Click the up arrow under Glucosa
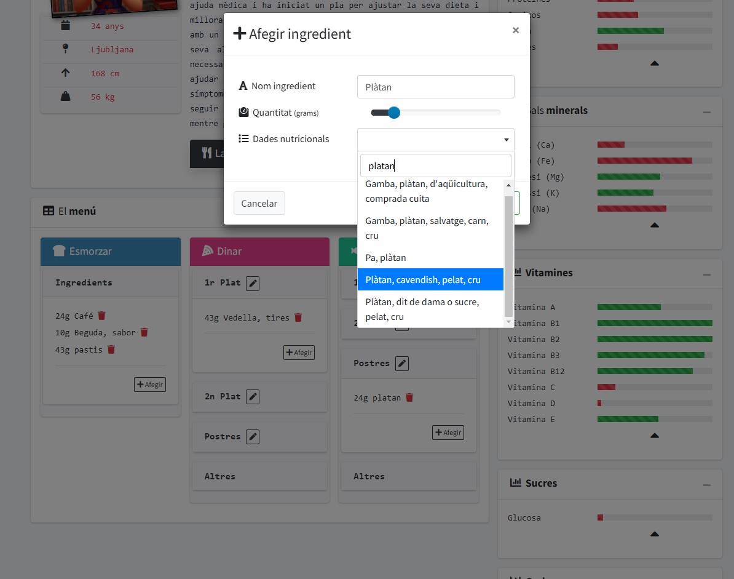 tap(655, 534)
